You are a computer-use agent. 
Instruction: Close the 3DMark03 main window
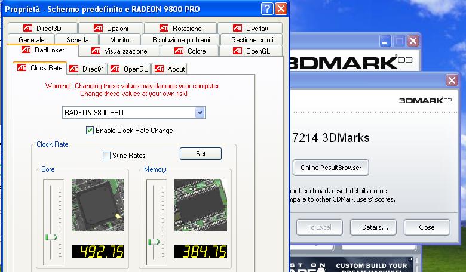tap(413, 41)
